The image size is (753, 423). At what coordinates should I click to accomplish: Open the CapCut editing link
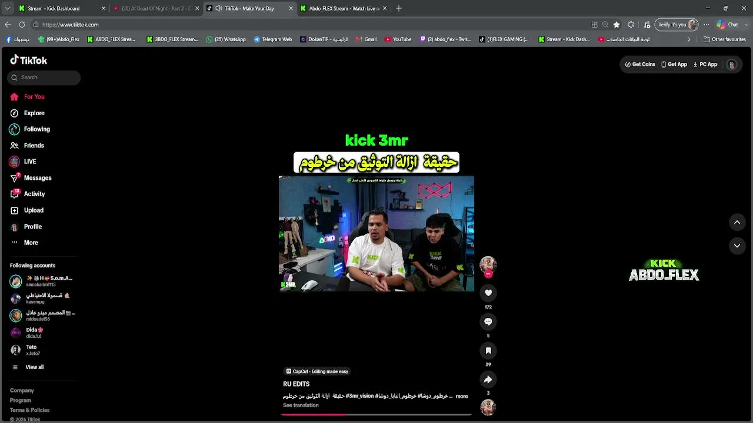[x=317, y=371]
